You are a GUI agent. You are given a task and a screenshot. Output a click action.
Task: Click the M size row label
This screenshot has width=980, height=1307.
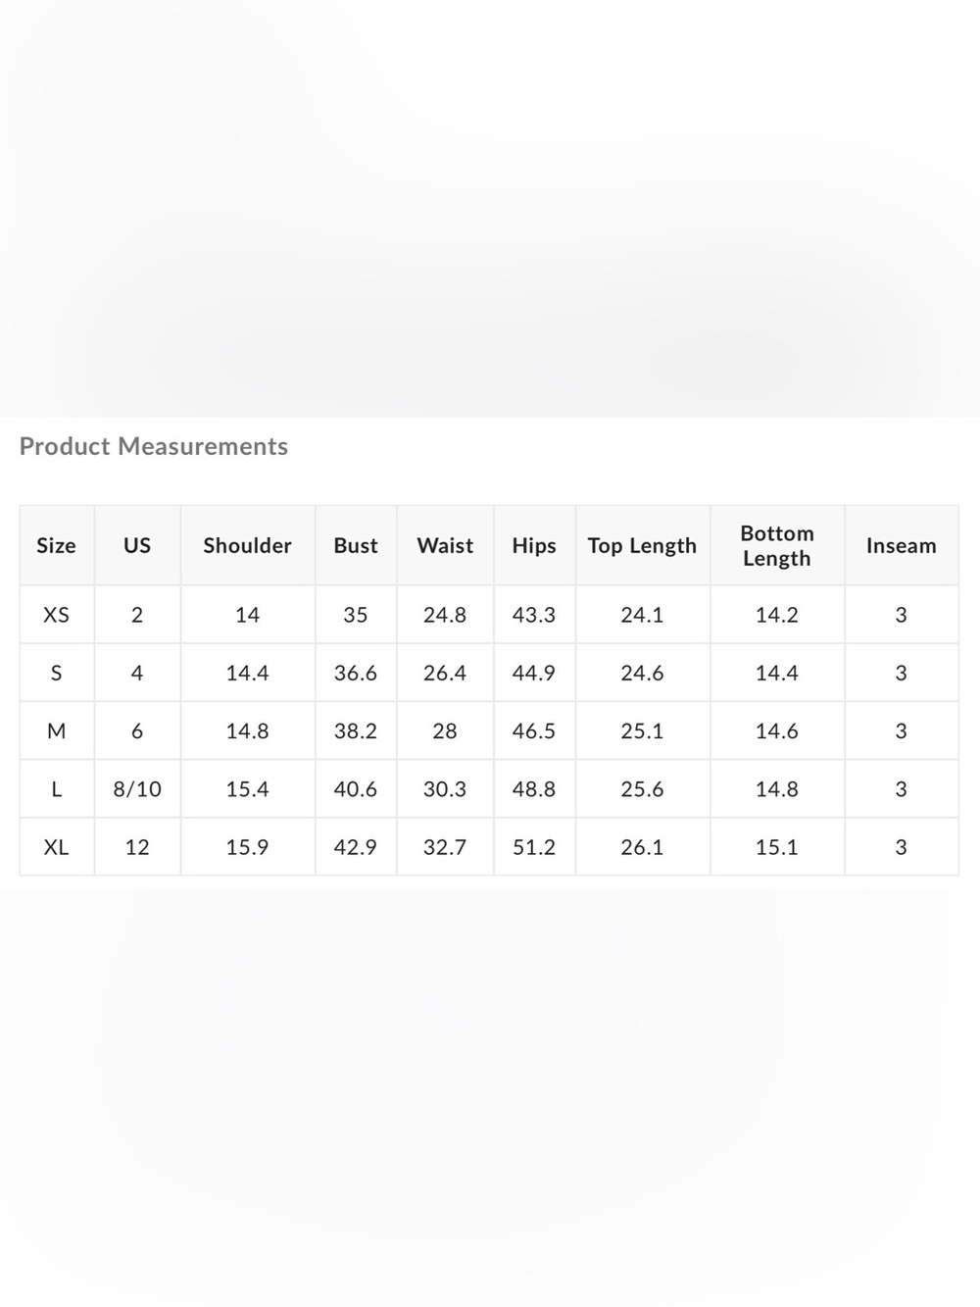click(56, 730)
